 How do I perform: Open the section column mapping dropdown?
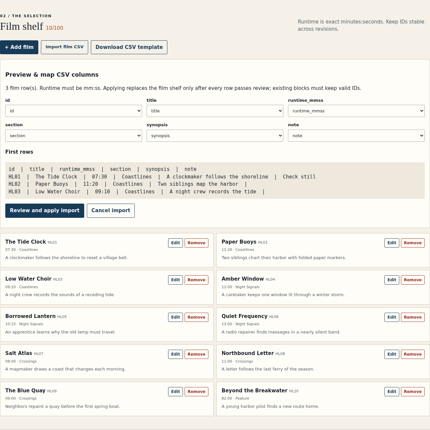(x=74, y=136)
